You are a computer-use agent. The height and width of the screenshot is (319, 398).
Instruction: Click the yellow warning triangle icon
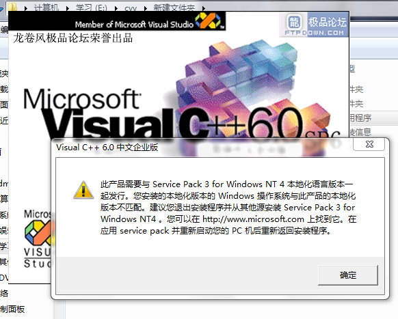pos(83,190)
